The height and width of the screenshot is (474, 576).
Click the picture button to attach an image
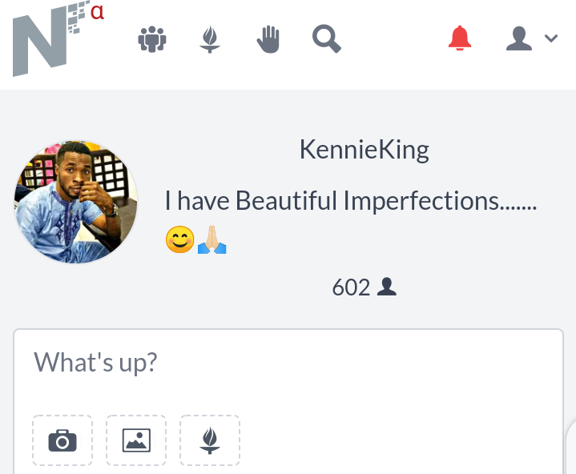point(136,440)
